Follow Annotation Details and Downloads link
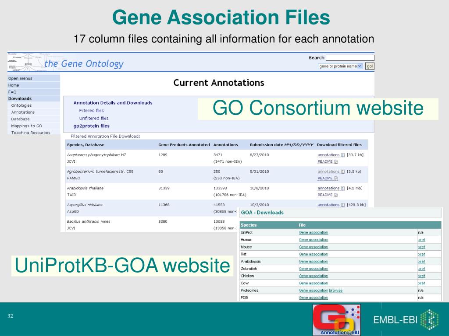 (113, 103)
